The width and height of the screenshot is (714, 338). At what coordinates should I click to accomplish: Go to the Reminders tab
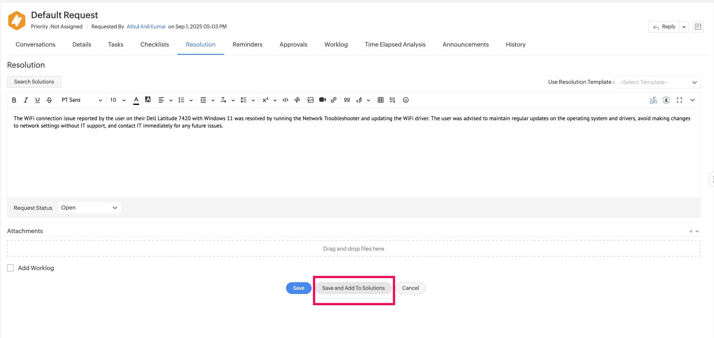pyautogui.click(x=248, y=45)
